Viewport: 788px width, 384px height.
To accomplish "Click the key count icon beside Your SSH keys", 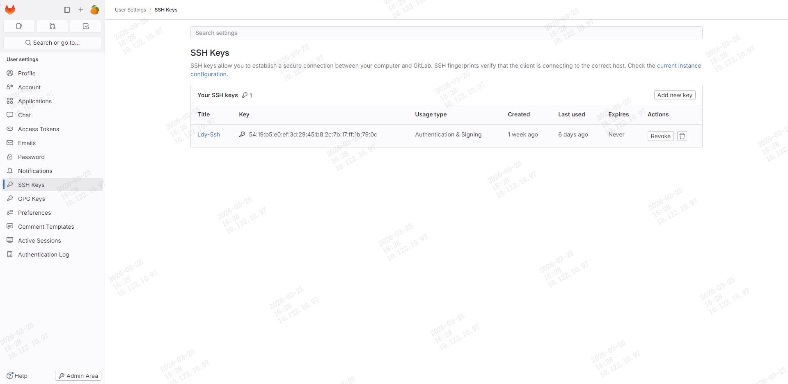I will [x=245, y=95].
